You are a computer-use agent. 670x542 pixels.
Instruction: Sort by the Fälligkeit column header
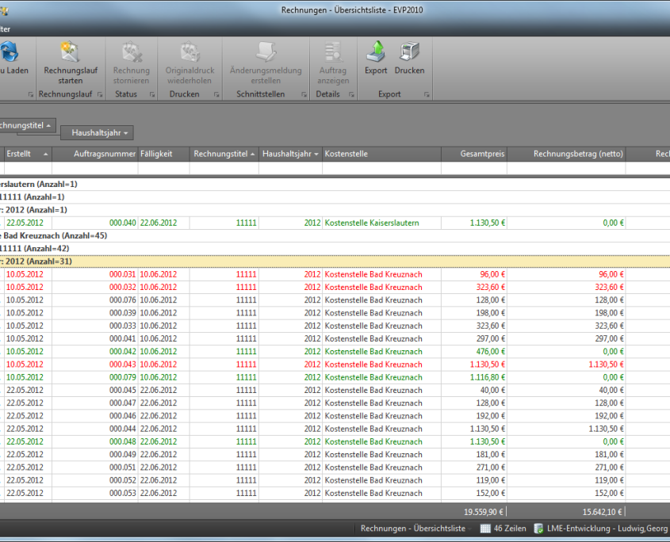163,154
